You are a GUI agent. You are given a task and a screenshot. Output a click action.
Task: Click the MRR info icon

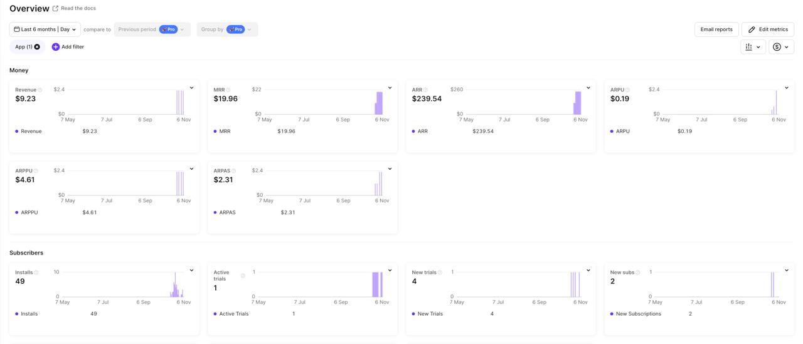click(228, 90)
